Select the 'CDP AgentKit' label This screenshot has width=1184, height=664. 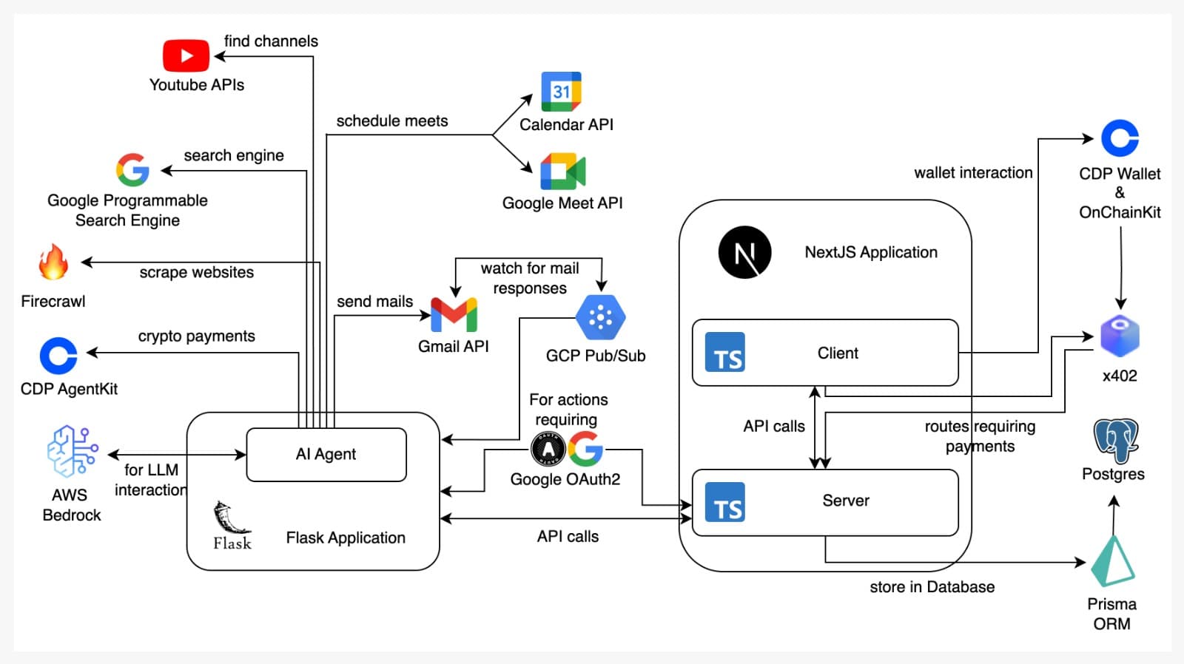coord(69,389)
